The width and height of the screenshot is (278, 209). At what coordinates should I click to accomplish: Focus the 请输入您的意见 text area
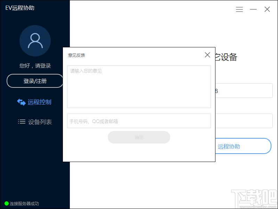coord(139,86)
